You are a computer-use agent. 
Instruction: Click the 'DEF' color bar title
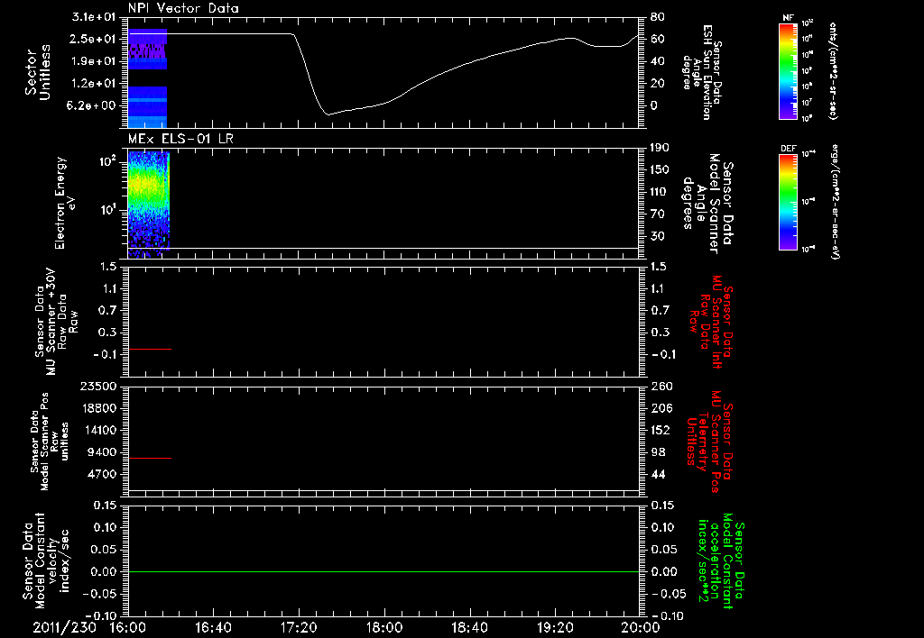coord(789,149)
